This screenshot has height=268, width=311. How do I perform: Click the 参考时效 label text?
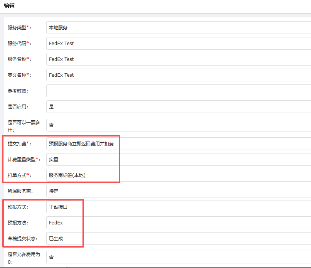(17, 91)
